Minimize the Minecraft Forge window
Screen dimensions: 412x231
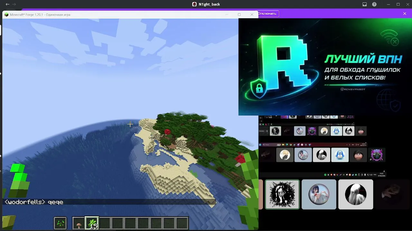[227, 14]
